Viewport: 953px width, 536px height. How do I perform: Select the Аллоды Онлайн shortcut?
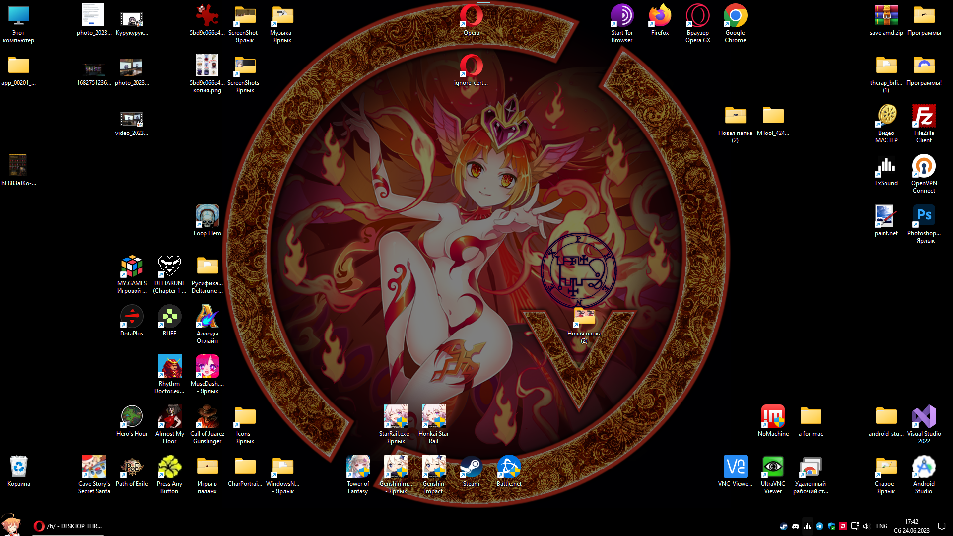pos(207,324)
